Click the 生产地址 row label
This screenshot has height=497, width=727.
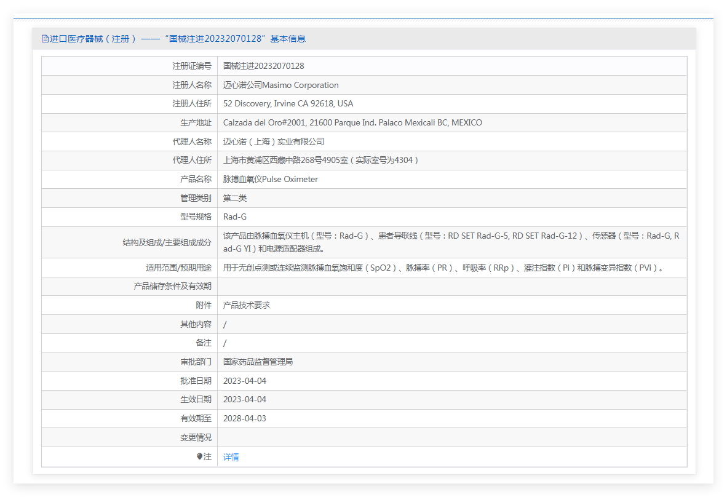196,122
